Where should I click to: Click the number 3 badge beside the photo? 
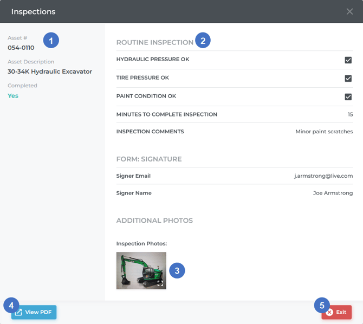[177, 270]
